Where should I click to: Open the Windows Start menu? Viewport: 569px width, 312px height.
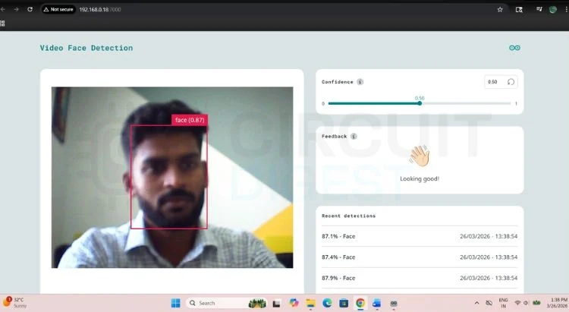pos(176,303)
